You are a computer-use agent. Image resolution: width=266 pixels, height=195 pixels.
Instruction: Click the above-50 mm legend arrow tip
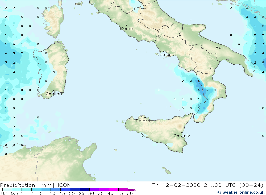point(133,190)
